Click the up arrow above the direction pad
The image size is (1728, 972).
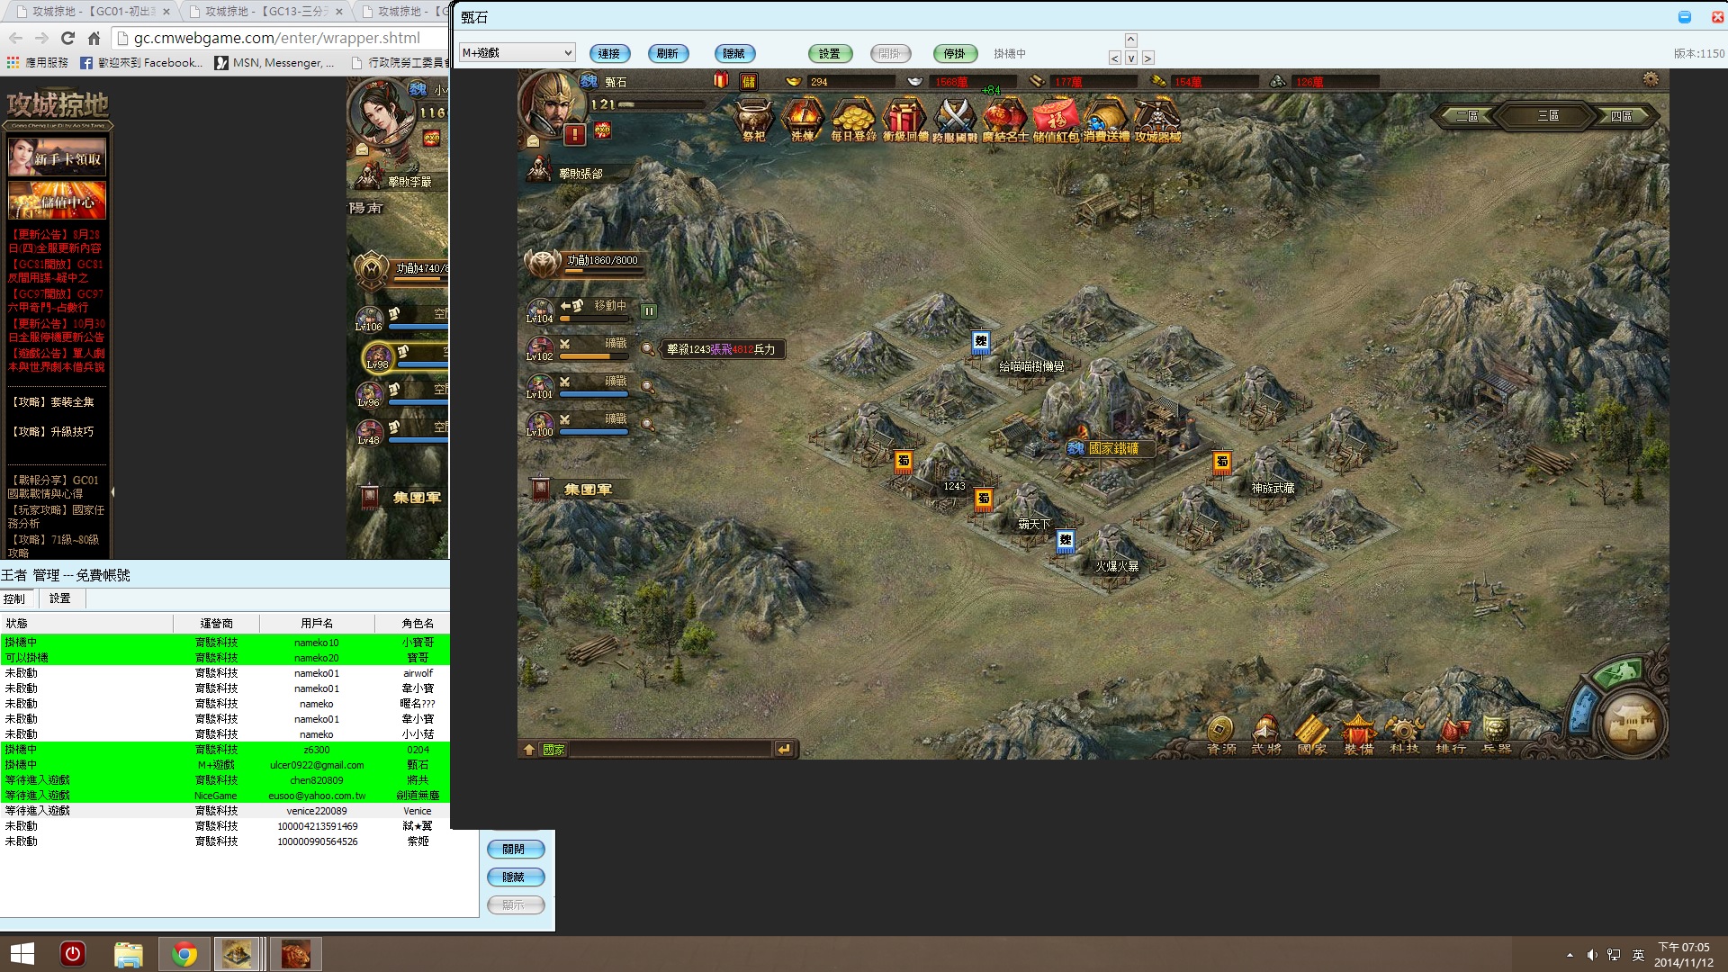pyautogui.click(x=1131, y=40)
